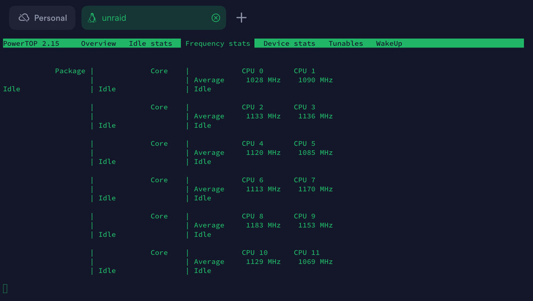Click the CPU 8 header

point(252,216)
